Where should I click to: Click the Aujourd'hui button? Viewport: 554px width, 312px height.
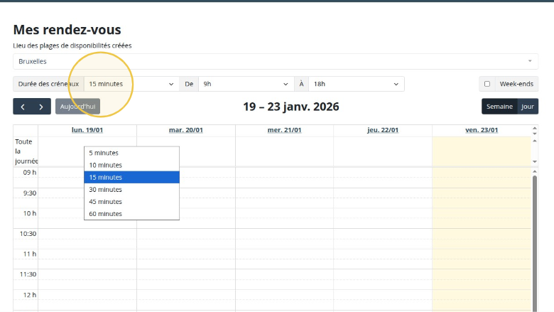(x=77, y=107)
